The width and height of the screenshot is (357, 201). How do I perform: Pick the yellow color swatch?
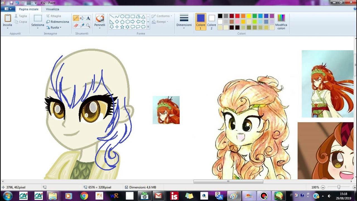(249, 16)
